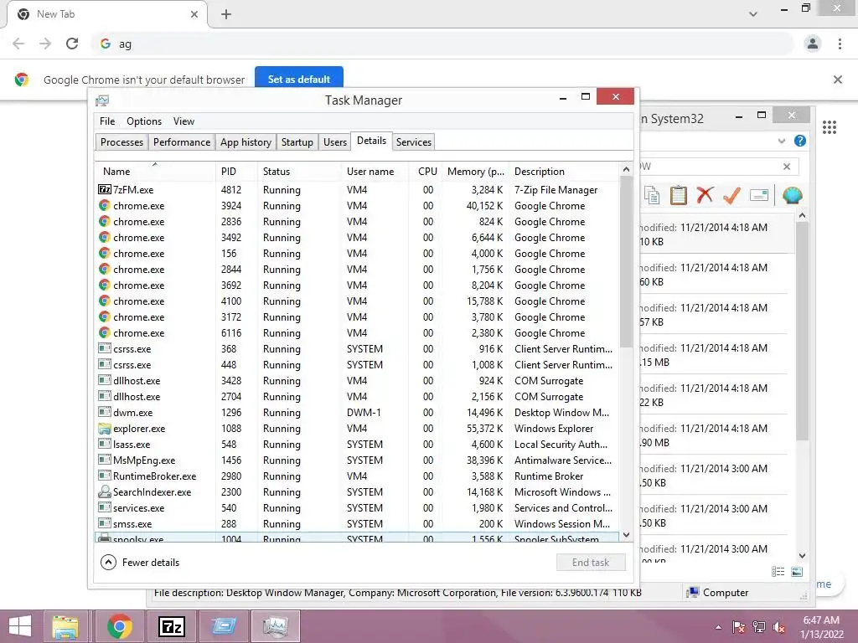Open Chrome's three-dot menu
The width and height of the screenshot is (858, 643).
pos(840,44)
